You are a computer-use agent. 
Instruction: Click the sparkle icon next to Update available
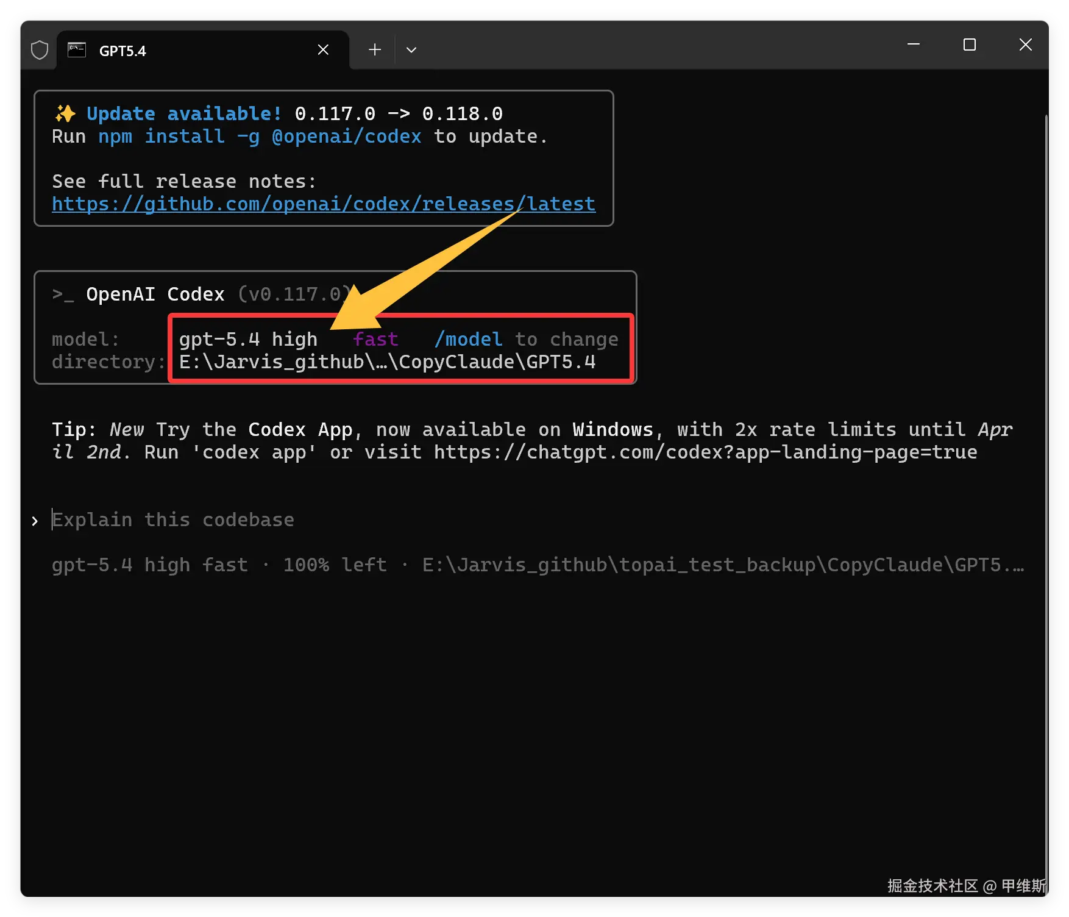pyautogui.click(x=65, y=114)
